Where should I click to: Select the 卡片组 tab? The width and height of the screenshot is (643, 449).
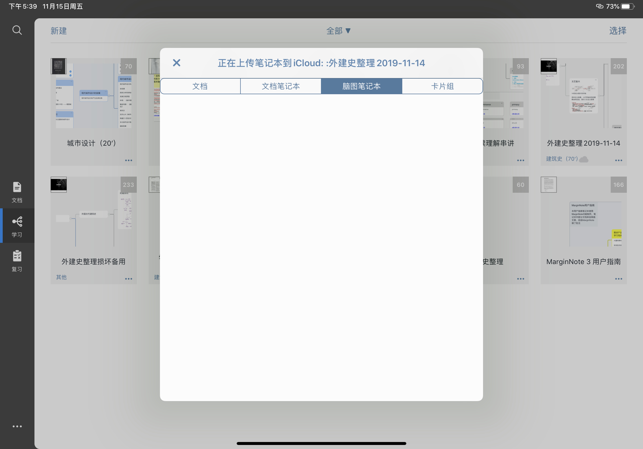tap(442, 86)
